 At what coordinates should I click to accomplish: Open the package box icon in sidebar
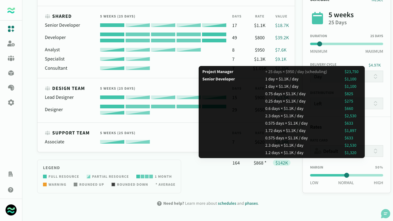(x=11, y=73)
